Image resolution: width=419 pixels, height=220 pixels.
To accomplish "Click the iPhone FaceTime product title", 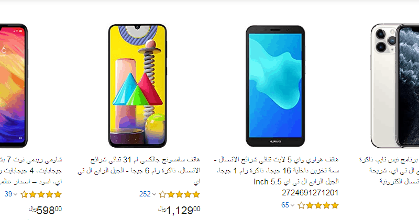I will pyautogui.click(x=389, y=171).
